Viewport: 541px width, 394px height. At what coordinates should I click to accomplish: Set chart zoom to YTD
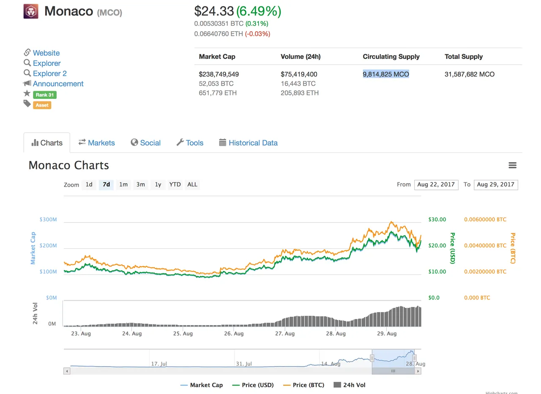(175, 185)
